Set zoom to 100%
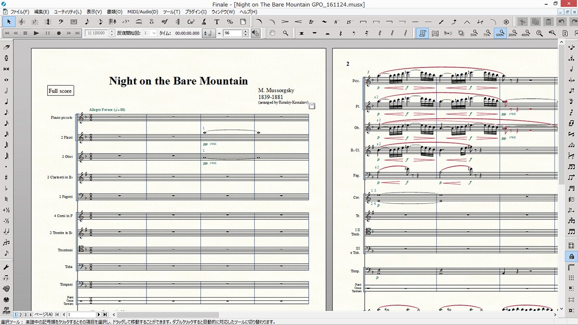578x325 pixels. [500, 33]
